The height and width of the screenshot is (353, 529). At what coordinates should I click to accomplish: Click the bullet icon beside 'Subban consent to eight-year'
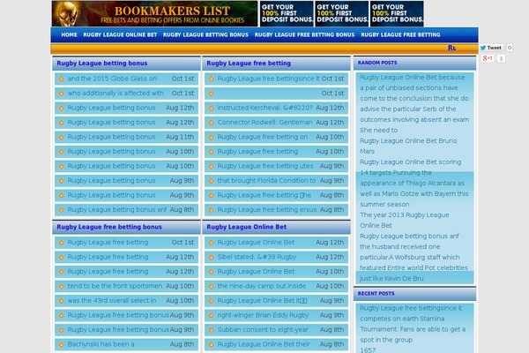[x=211, y=330]
